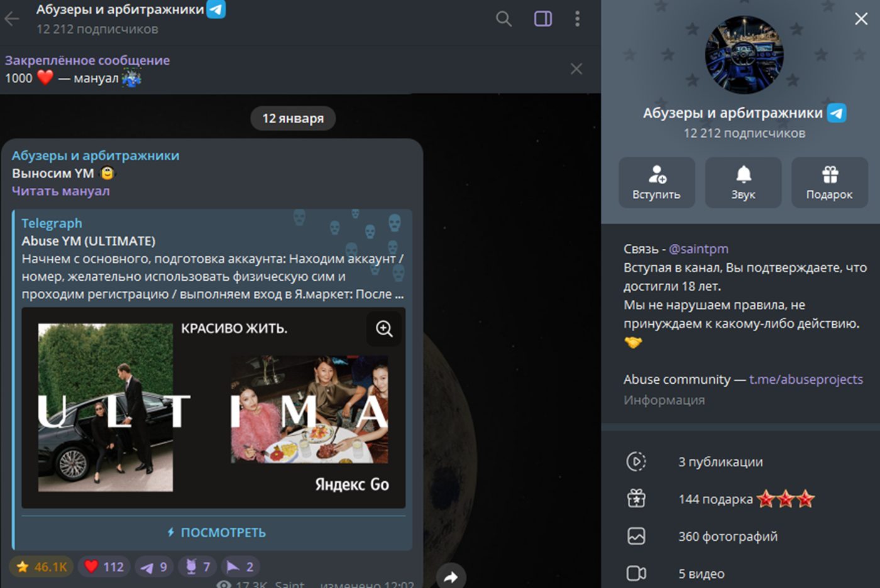The height and width of the screenshot is (588, 880).
Task: Open the t.me/abuseprojects link
Action: [x=806, y=379]
